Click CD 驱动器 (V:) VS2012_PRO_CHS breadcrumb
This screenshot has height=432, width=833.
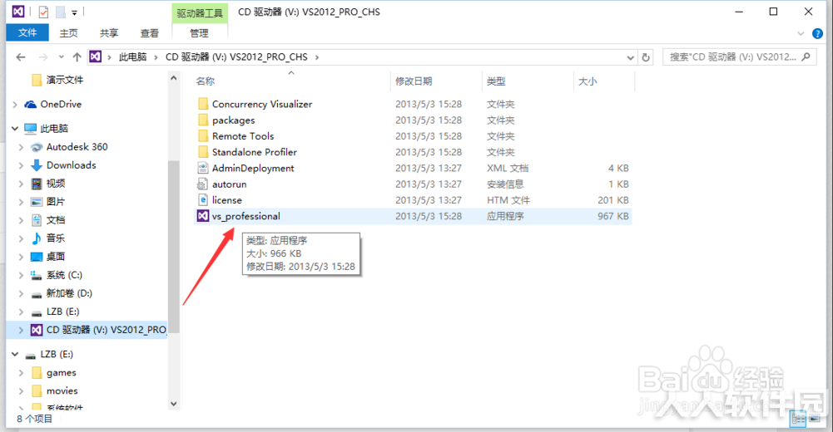click(x=236, y=56)
